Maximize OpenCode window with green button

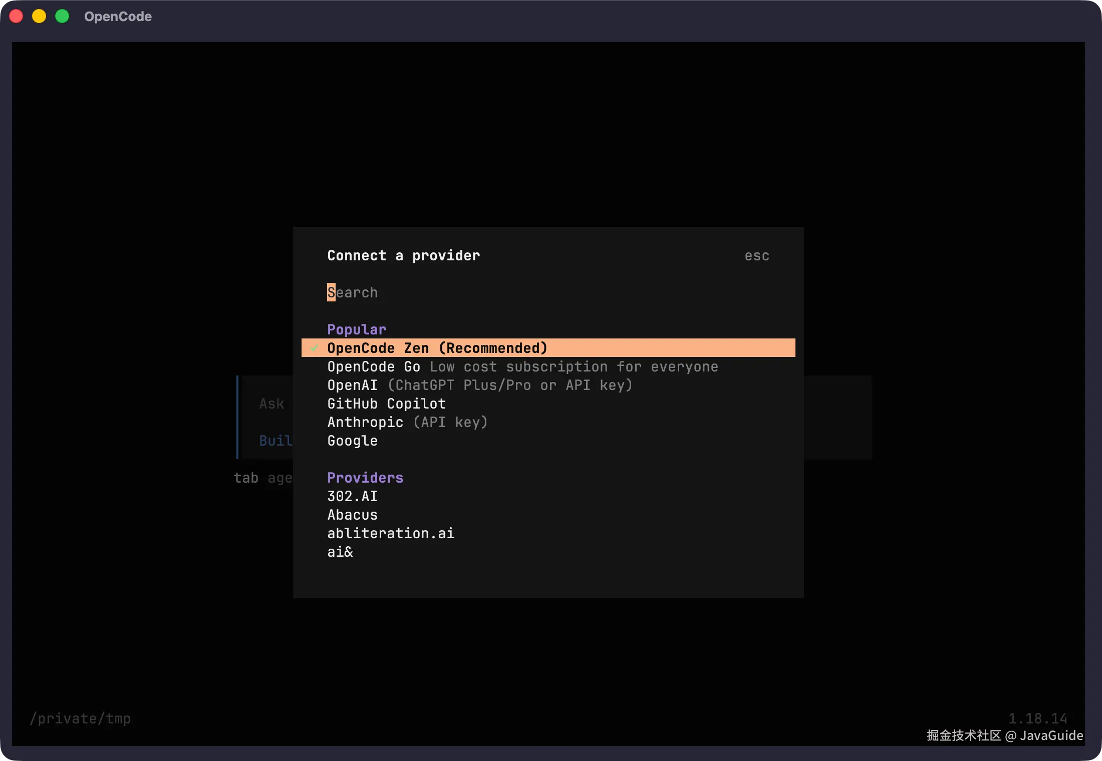pyautogui.click(x=62, y=17)
